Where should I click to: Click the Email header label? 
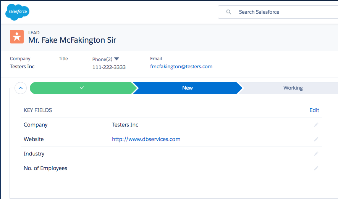pyautogui.click(x=156, y=59)
